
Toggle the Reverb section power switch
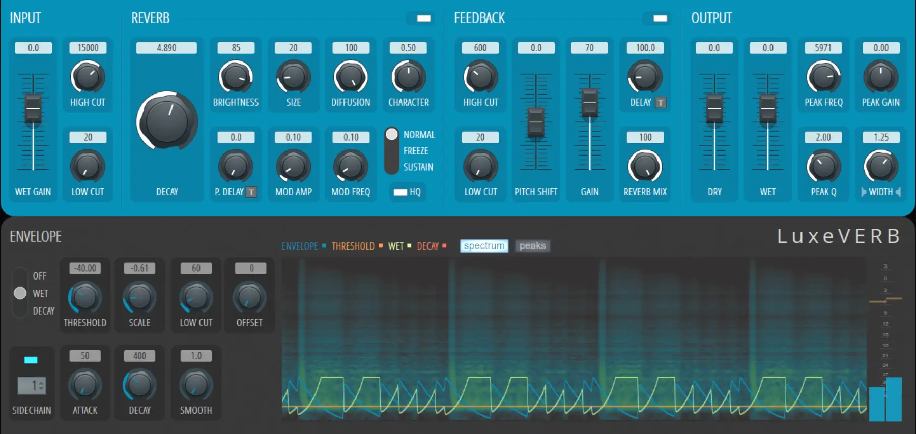coord(423,18)
